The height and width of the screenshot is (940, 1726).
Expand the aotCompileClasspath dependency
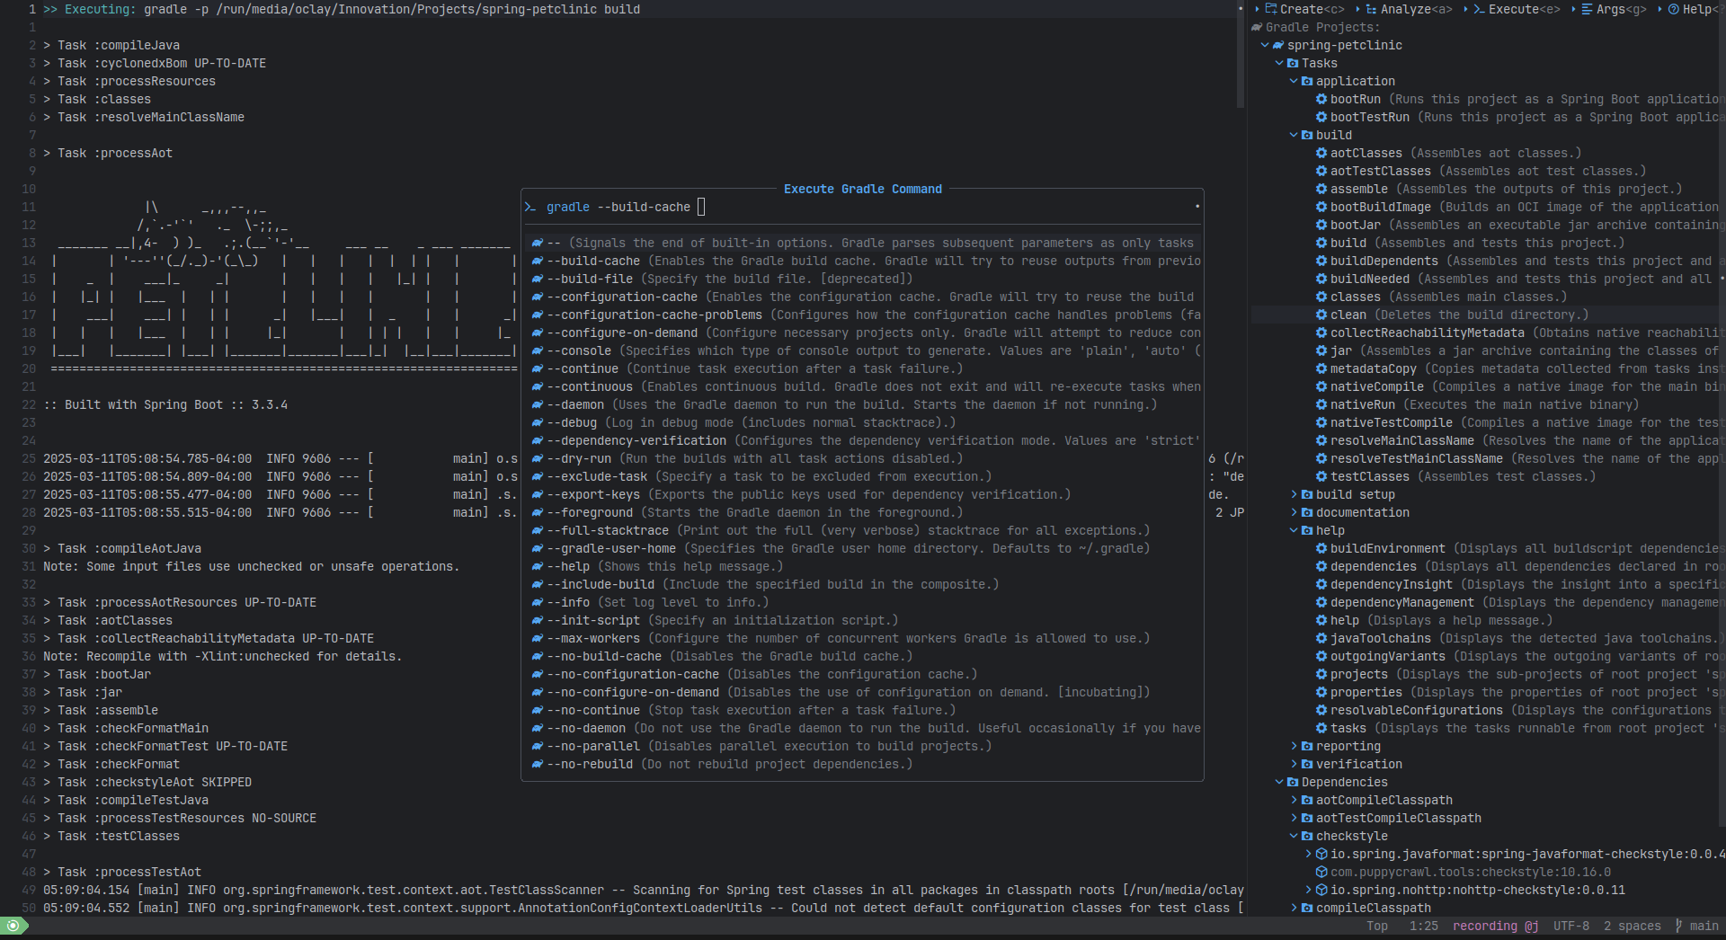pos(1294,800)
